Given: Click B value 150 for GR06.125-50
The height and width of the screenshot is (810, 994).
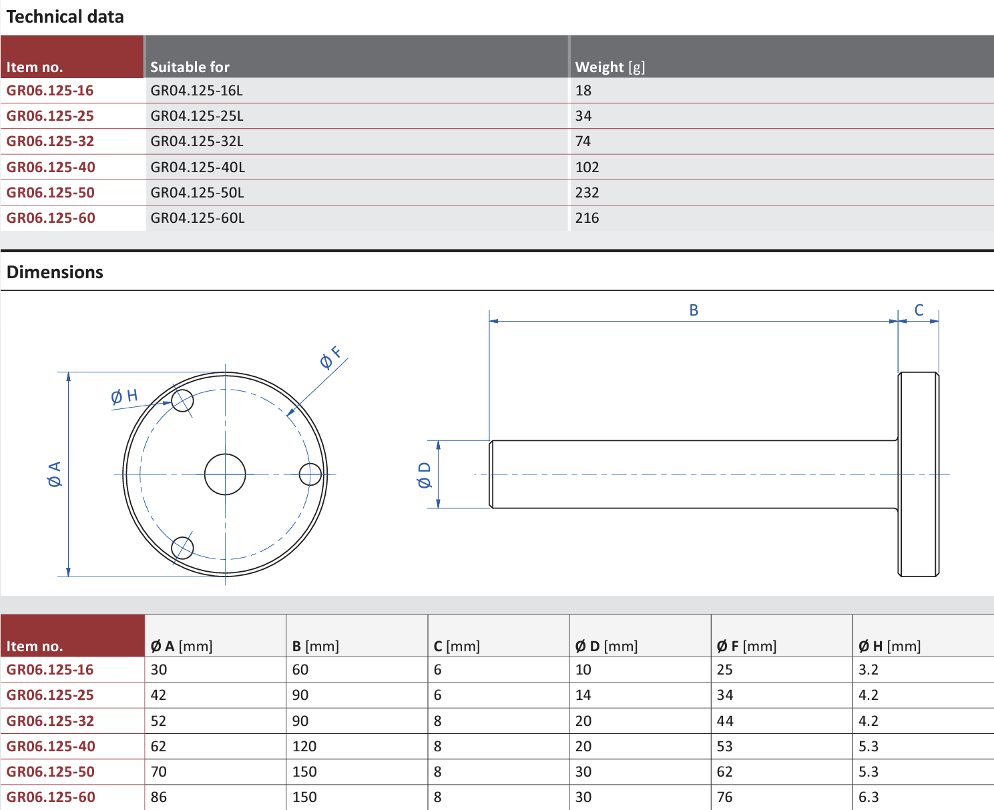Looking at the screenshot, I should (x=304, y=772).
